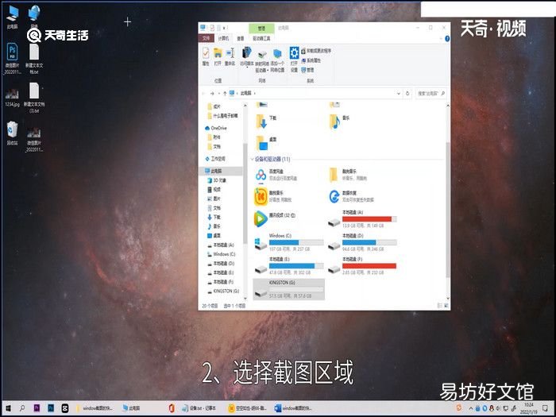Click the green Manage contextual tab
This screenshot has height=417, width=556.
point(261,29)
